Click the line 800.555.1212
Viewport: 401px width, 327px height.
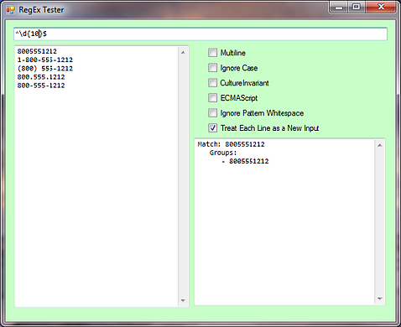[x=41, y=77]
